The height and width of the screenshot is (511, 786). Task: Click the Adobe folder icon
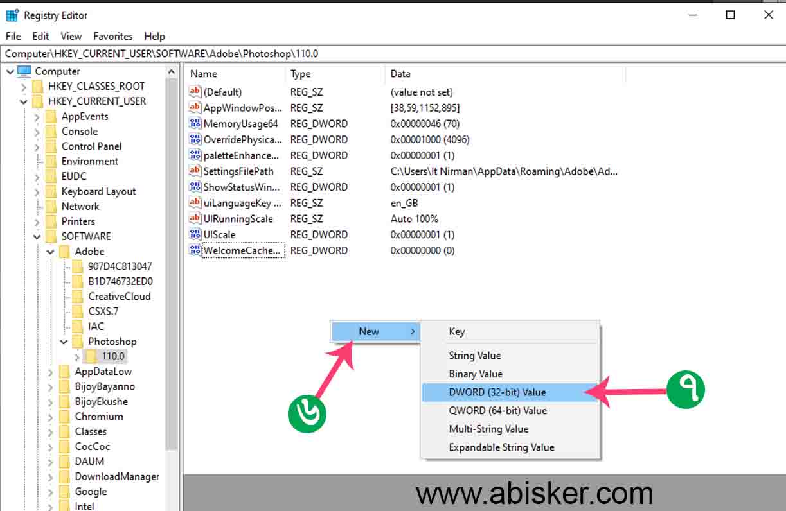tap(64, 252)
